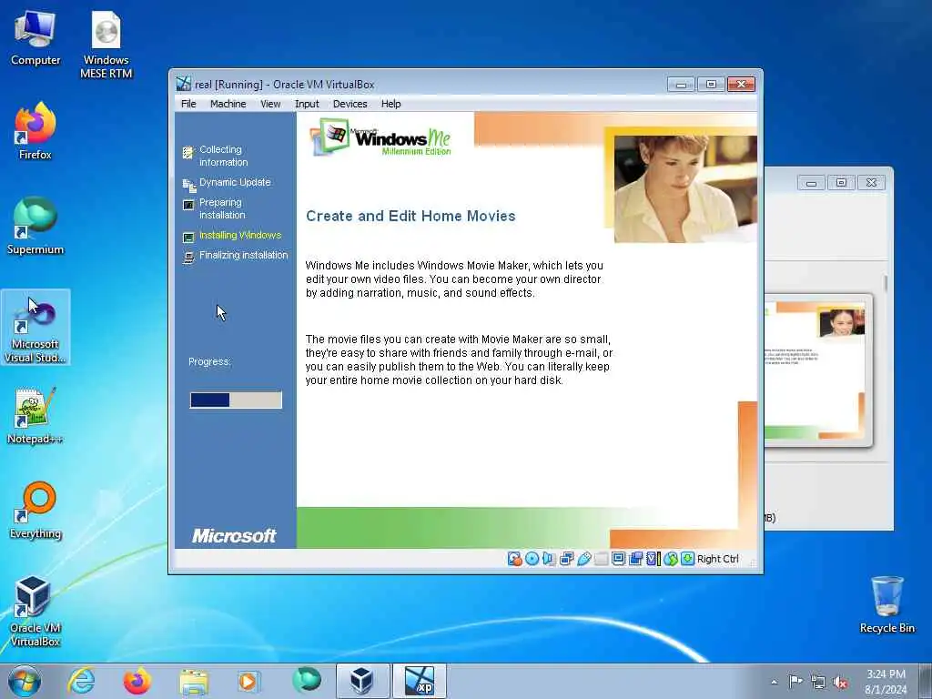Image resolution: width=932 pixels, height=699 pixels.
Task: Select the Recycle Bin desktop icon
Action: [886, 604]
